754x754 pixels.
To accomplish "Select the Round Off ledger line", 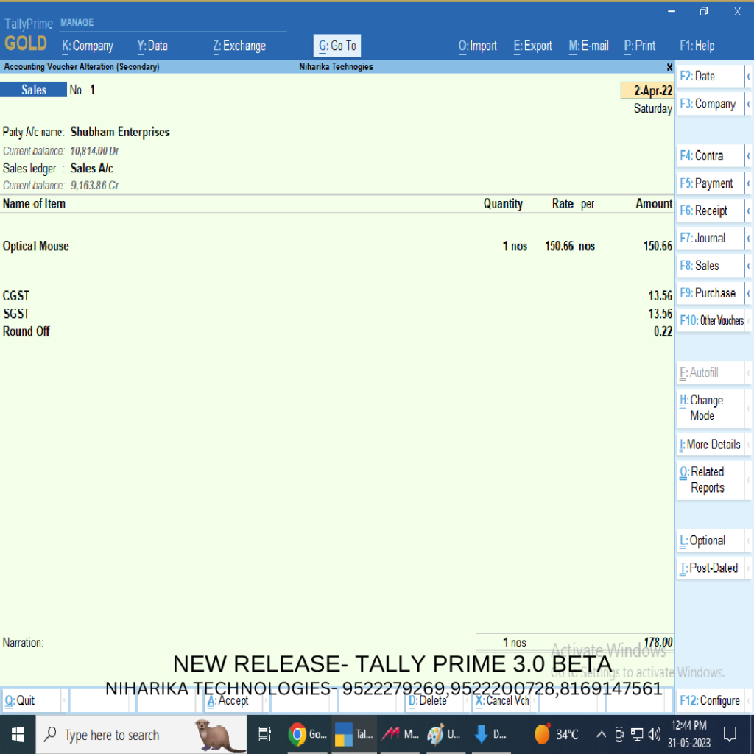I will coord(337,332).
